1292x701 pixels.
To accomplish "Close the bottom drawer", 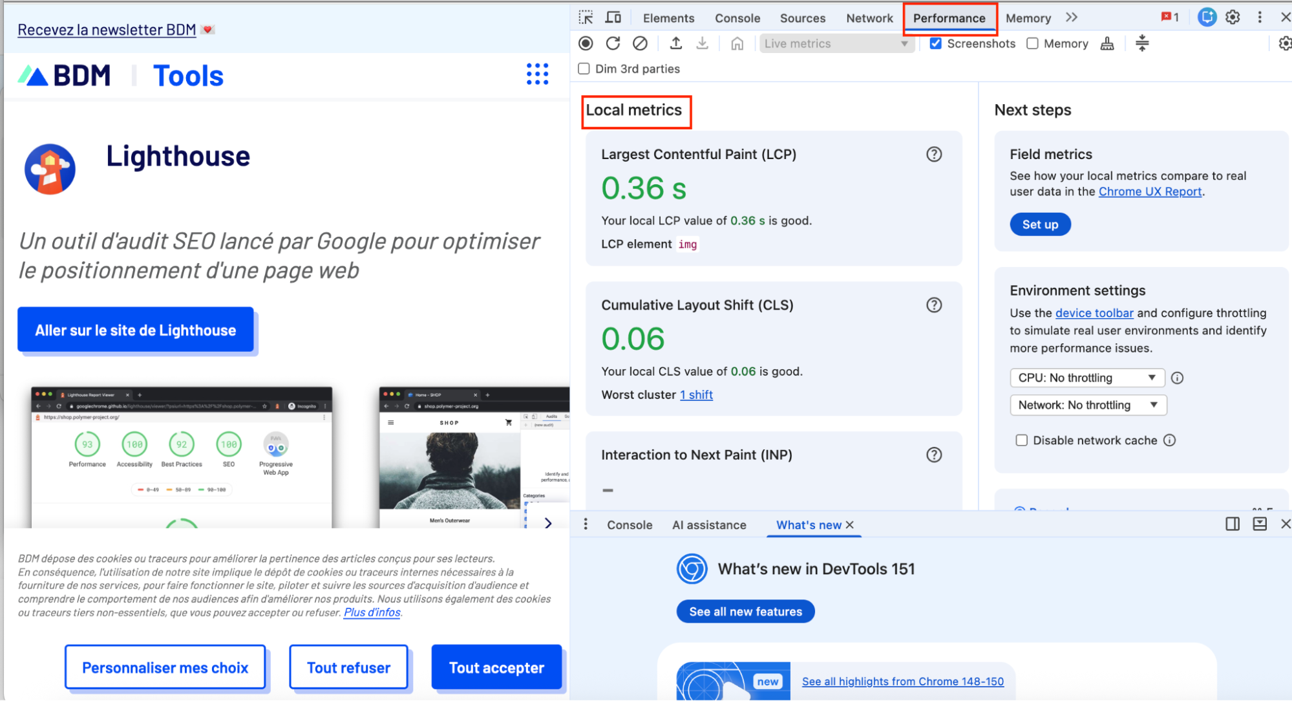I will (x=1285, y=524).
